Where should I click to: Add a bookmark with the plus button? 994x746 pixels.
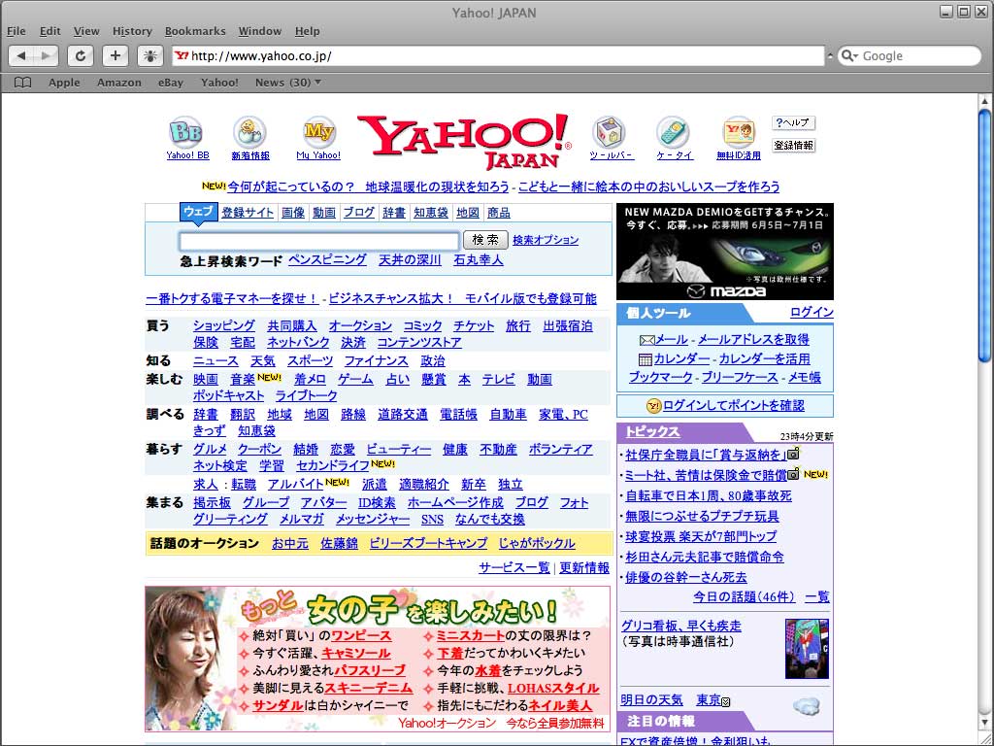116,55
